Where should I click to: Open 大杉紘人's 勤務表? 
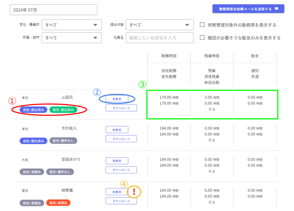117,129
